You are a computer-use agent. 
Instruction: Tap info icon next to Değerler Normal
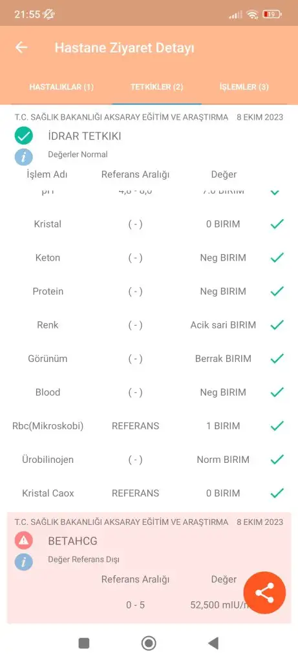pos(24,157)
